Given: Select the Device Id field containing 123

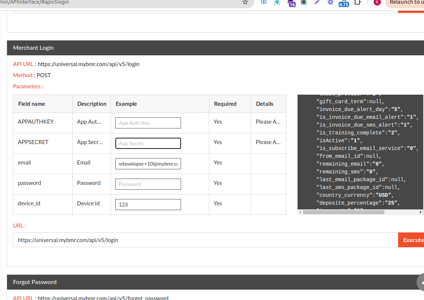Looking at the screenshot, I should [148, 205].
